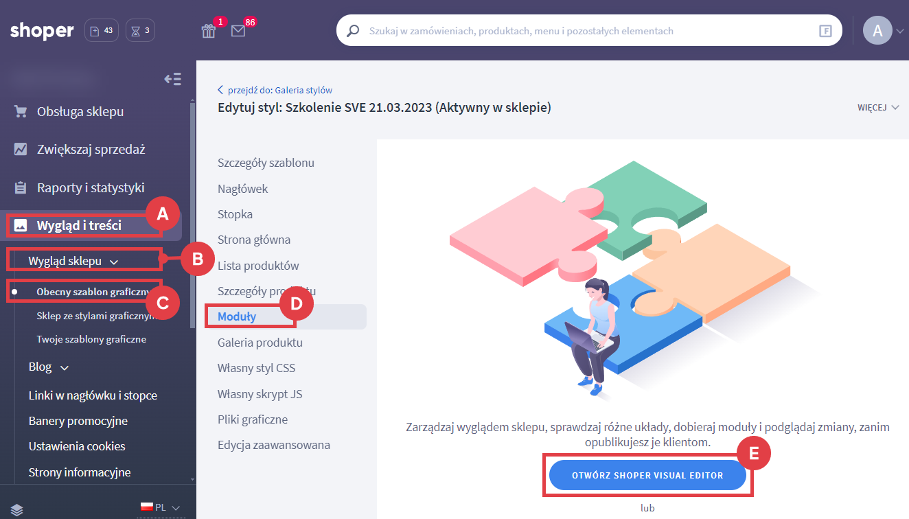Open Edycja zaawansowana section
Image resolution: width=909 pixels, height=519 pixels.
pyautogui.click(x=274, y=445)
